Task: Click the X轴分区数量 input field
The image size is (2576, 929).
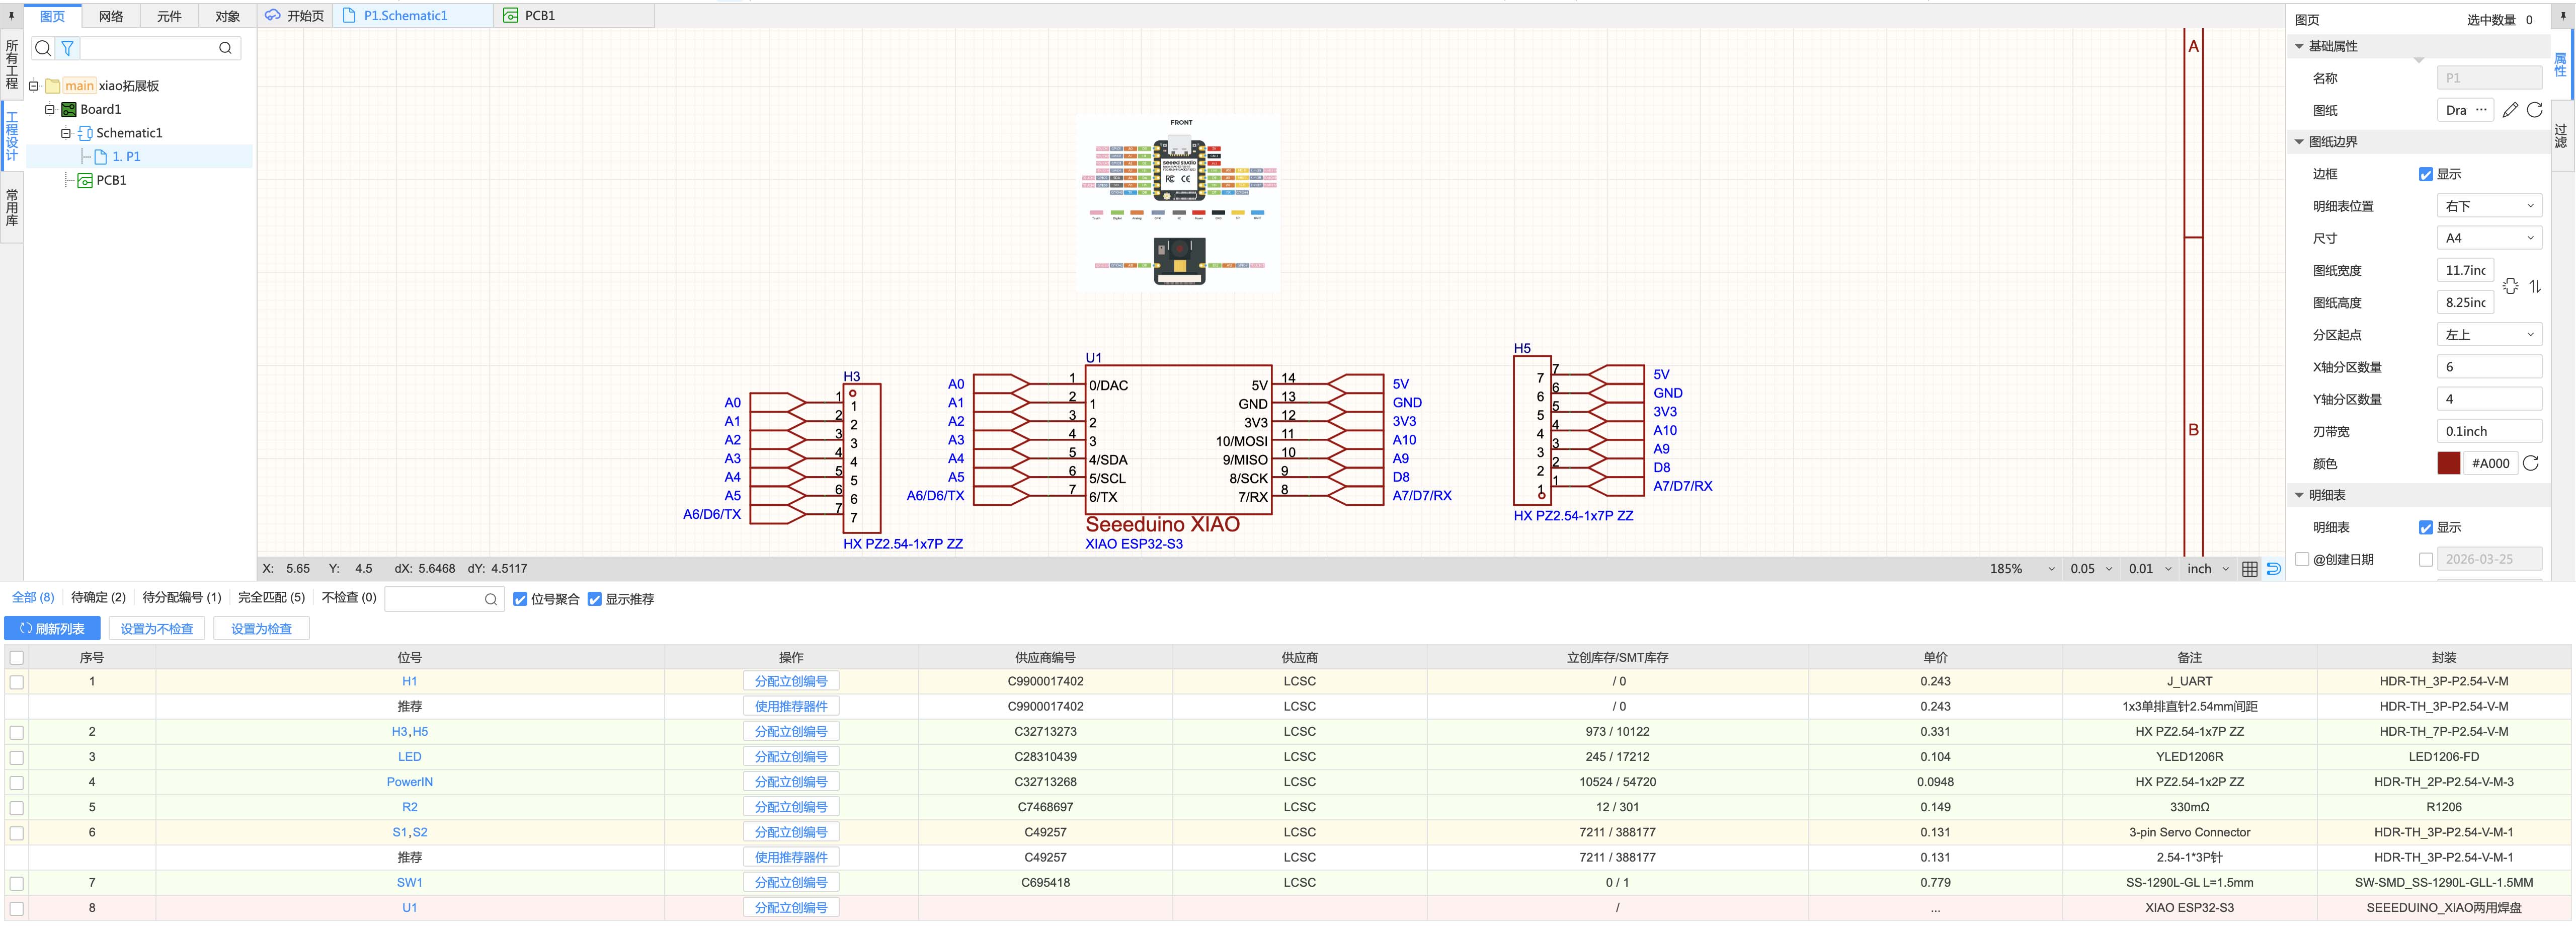Action: point(2490,367)
